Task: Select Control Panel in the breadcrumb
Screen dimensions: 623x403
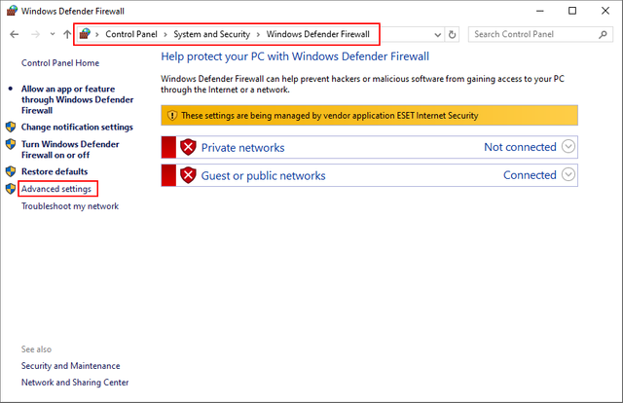Action: pos(131,34)
